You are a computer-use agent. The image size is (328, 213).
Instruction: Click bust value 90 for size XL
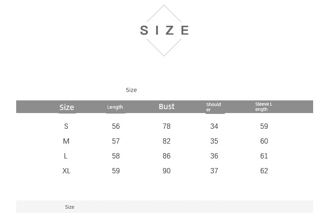tap(167, 171)
